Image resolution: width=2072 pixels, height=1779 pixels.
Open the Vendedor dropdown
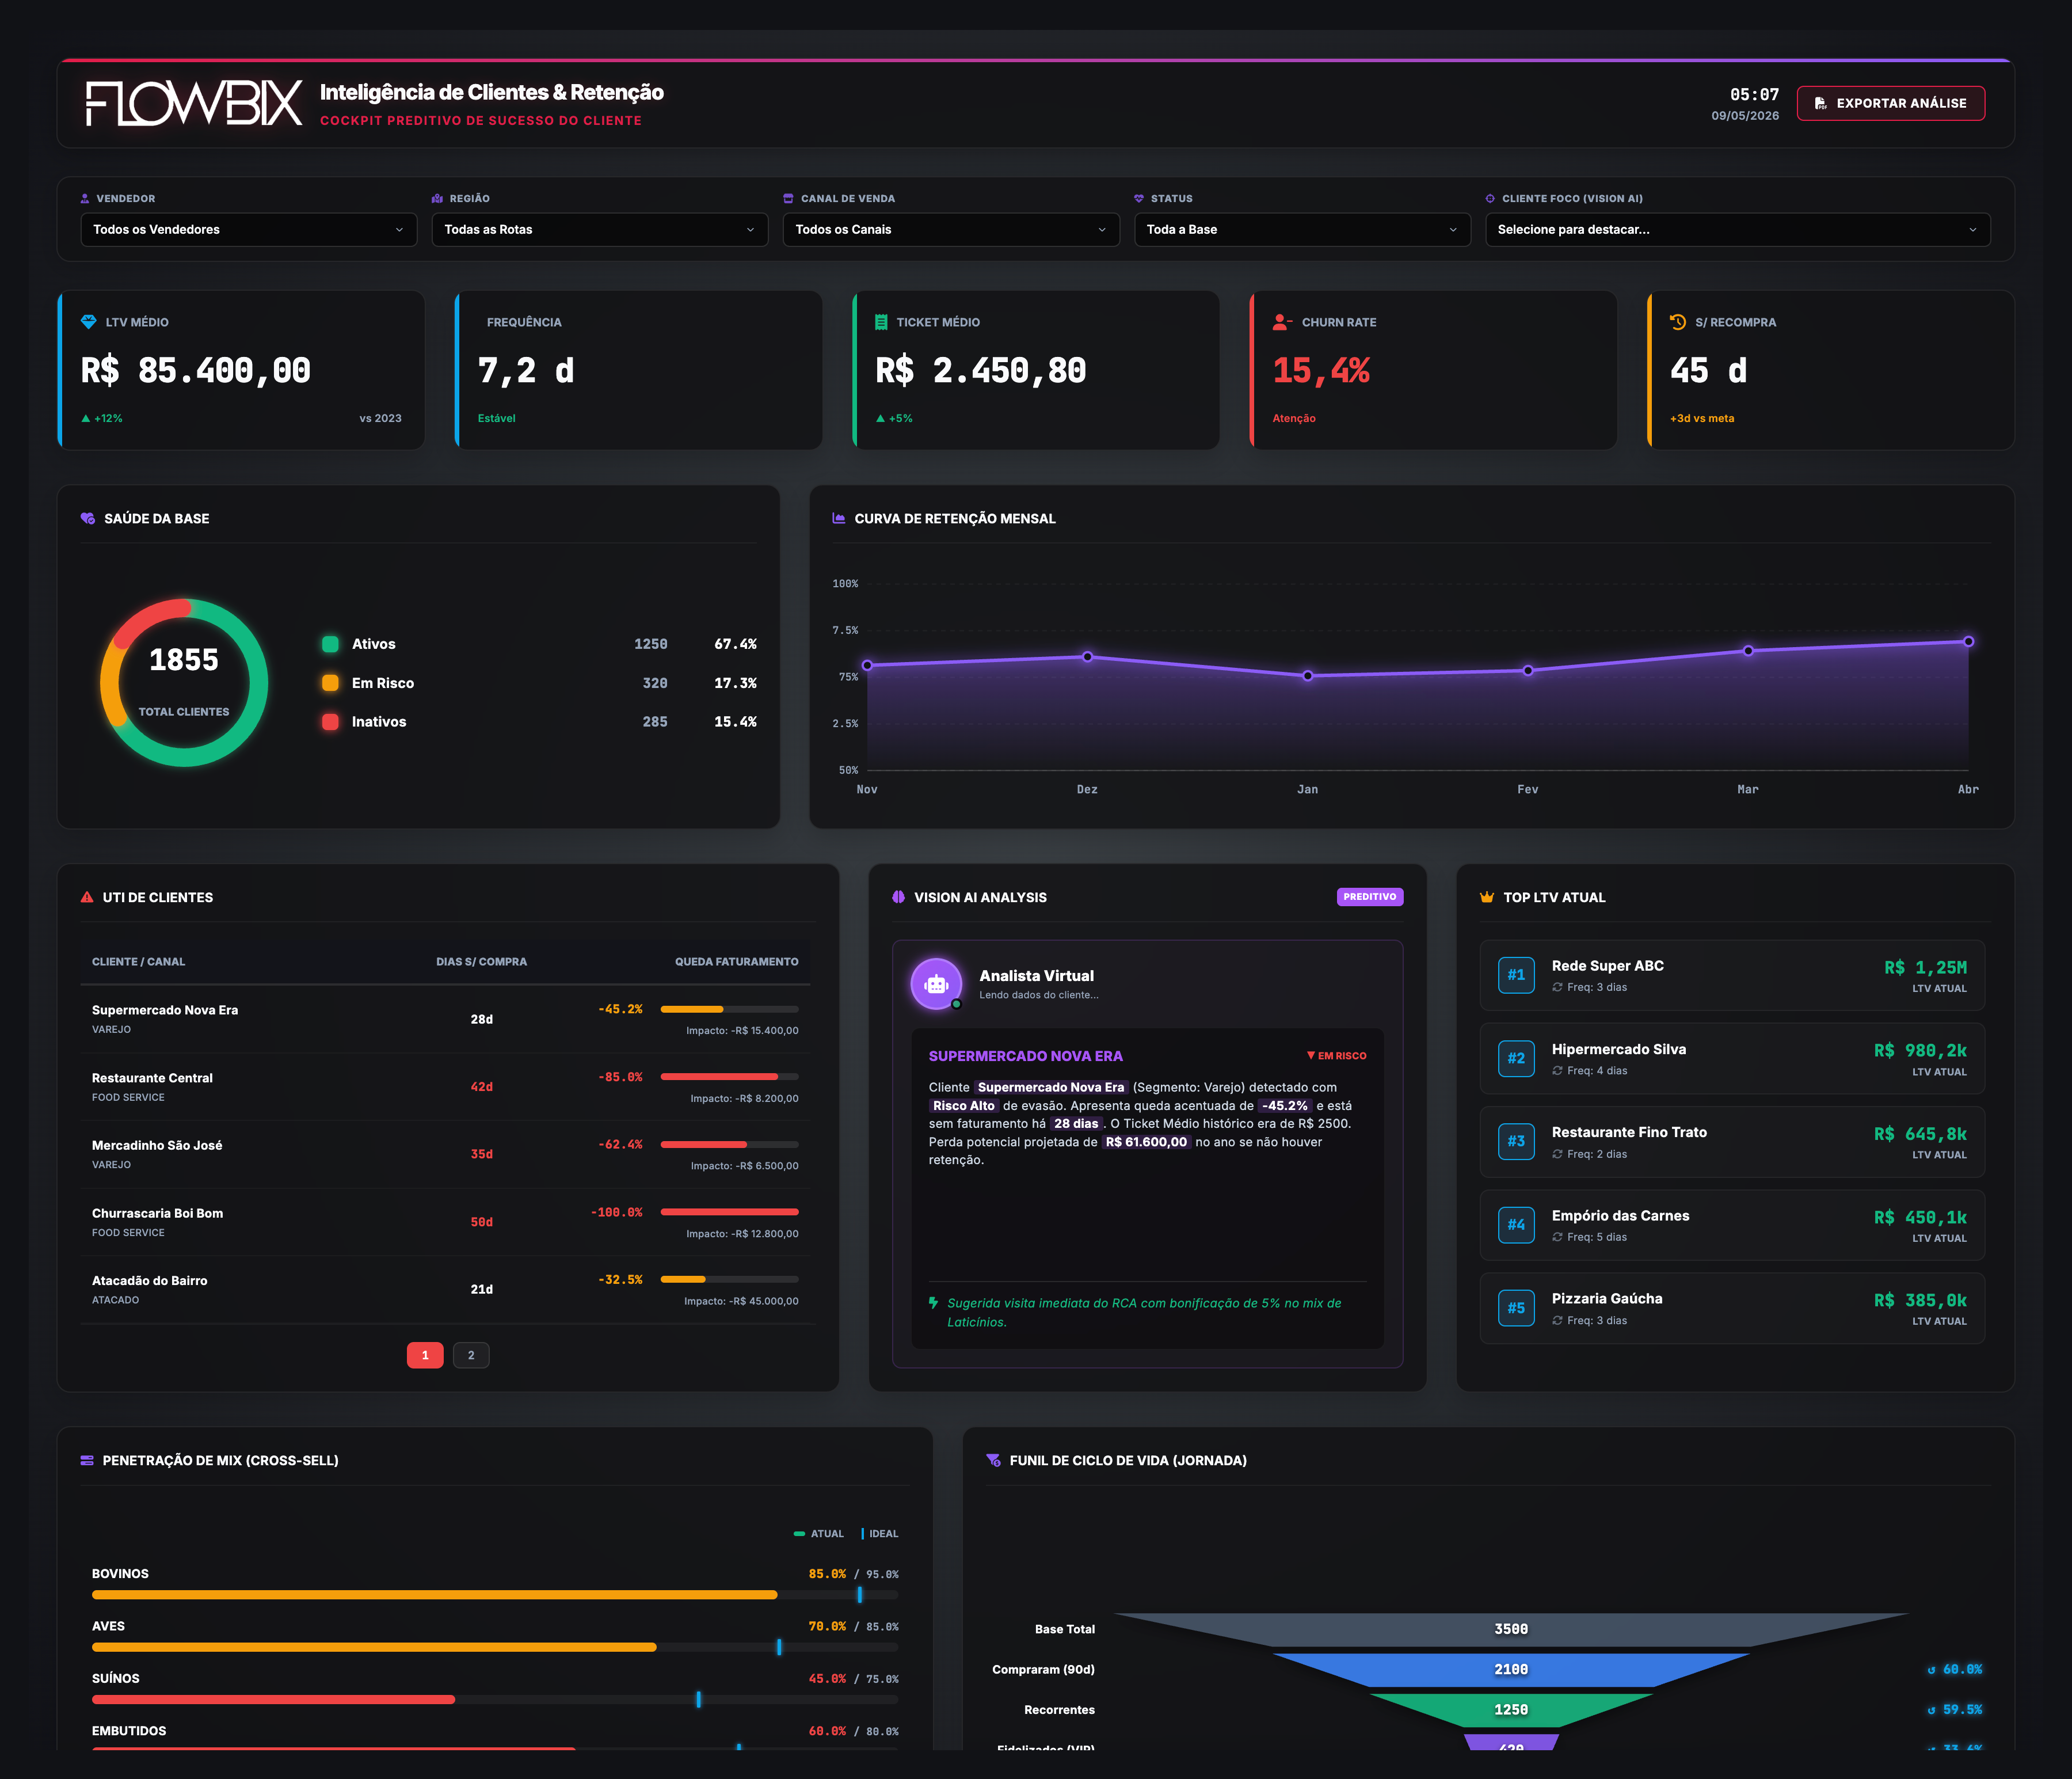click(248, 229)
